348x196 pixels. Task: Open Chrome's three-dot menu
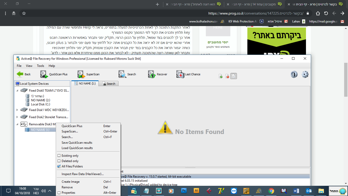[5, 13]
